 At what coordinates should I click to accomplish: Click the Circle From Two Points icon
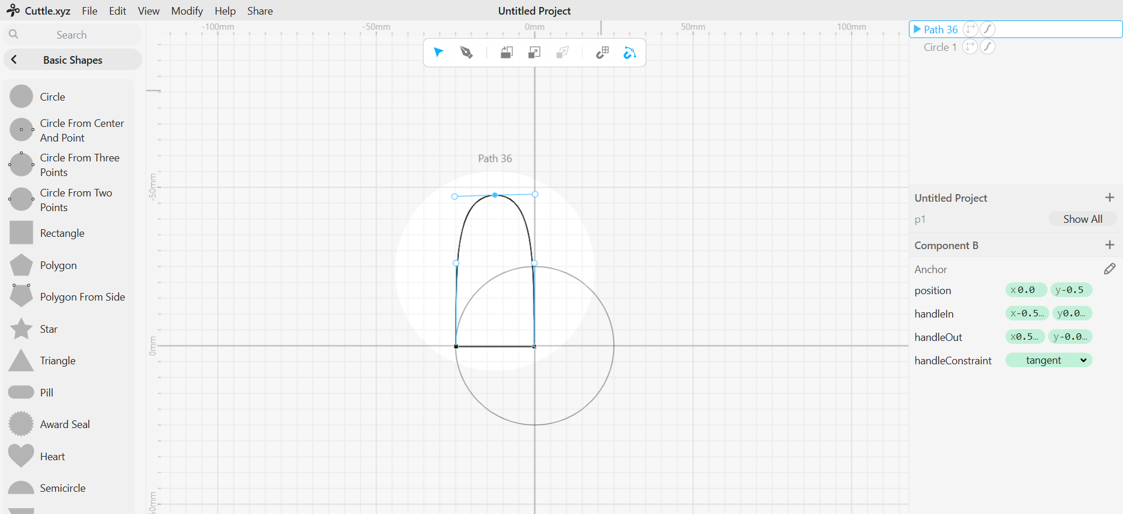pyautogui.click(x=21, y=199)
